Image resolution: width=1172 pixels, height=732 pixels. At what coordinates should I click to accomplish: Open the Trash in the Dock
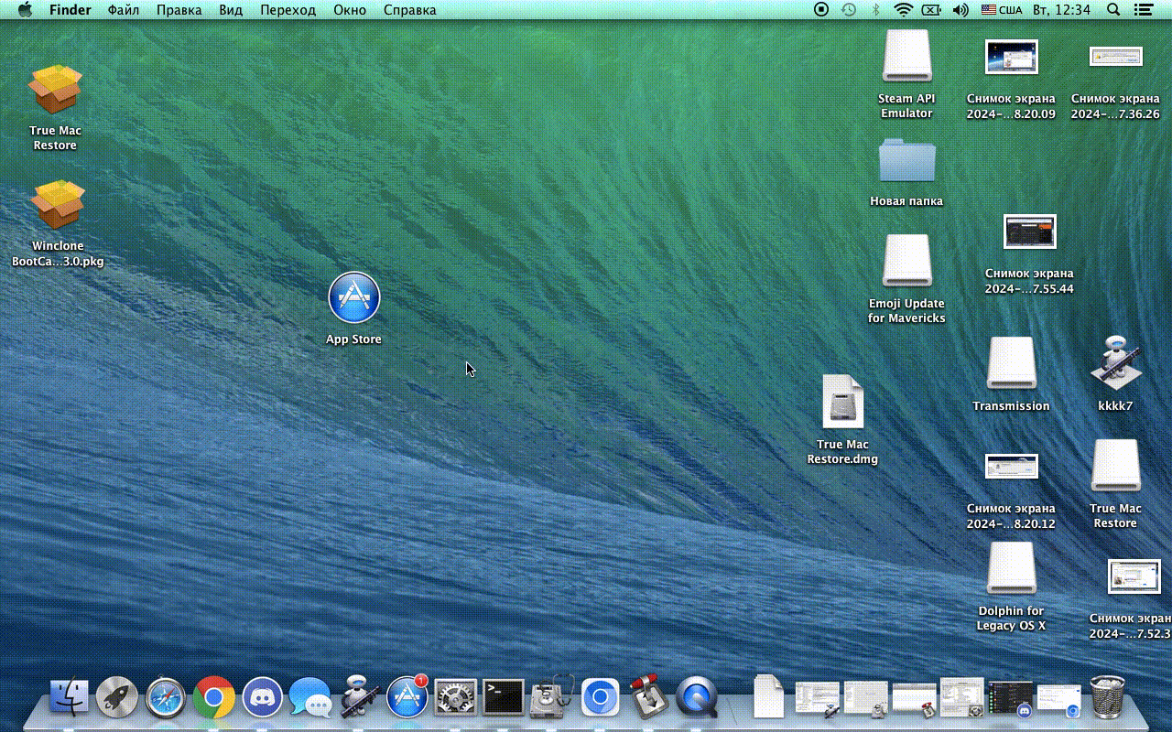(x=1108, y=697)
